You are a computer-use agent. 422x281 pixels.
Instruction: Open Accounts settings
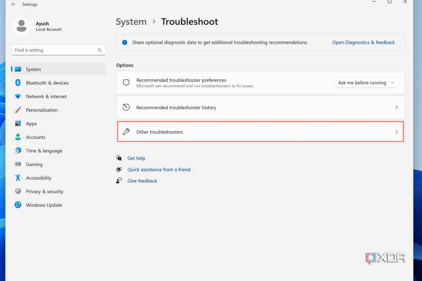coord(59,137)
